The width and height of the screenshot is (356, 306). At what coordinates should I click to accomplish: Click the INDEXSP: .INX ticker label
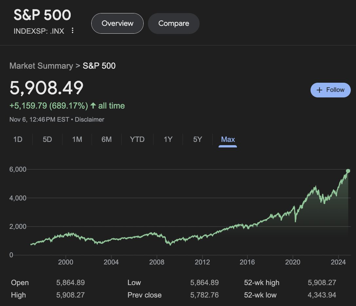(x=39, y=31)
